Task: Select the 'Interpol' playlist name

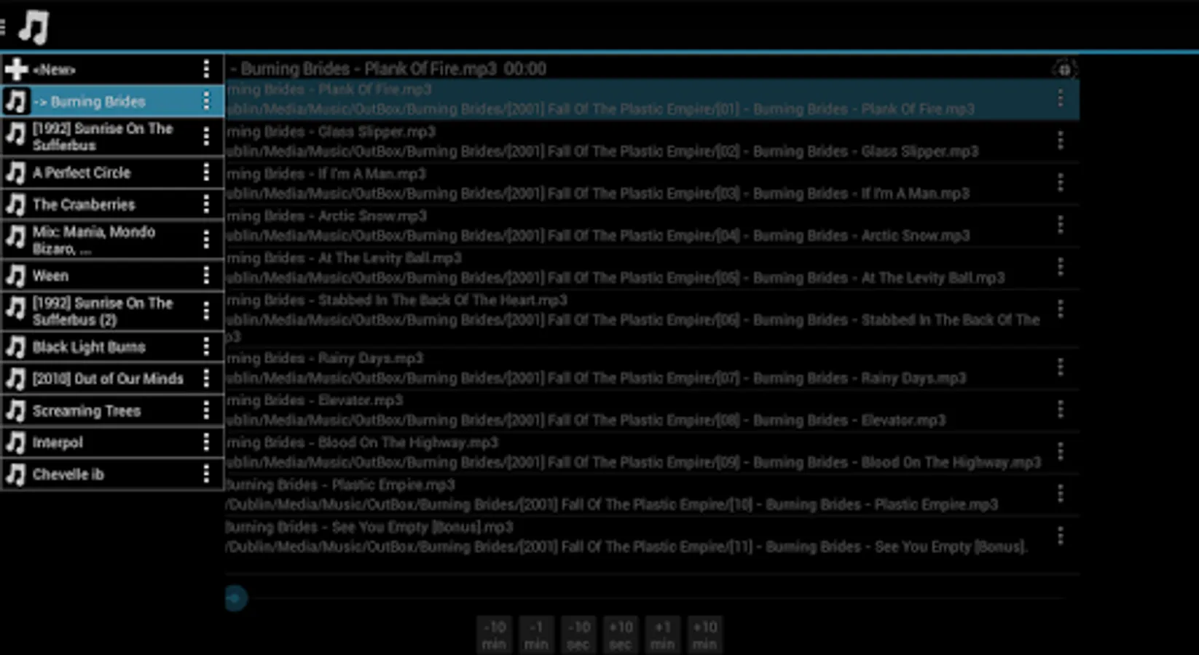Action: (x=58, y=442)
